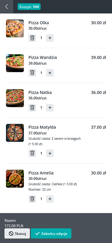Open the Pizza Wandzia thumbnail image

click(15, 63)
